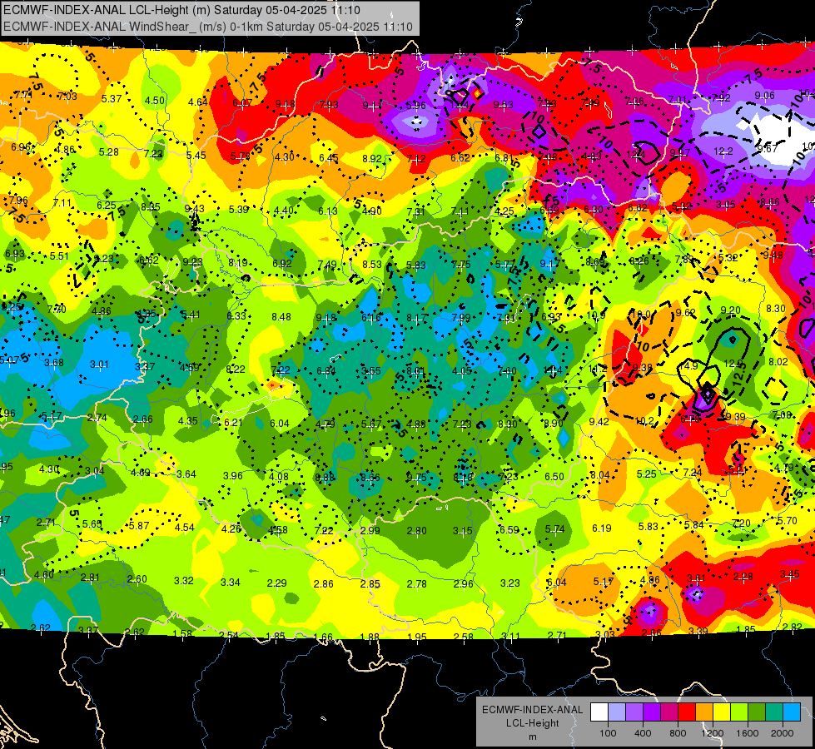Click the grid value '5.25'
815x749 pixels.
tap(647, 474)
